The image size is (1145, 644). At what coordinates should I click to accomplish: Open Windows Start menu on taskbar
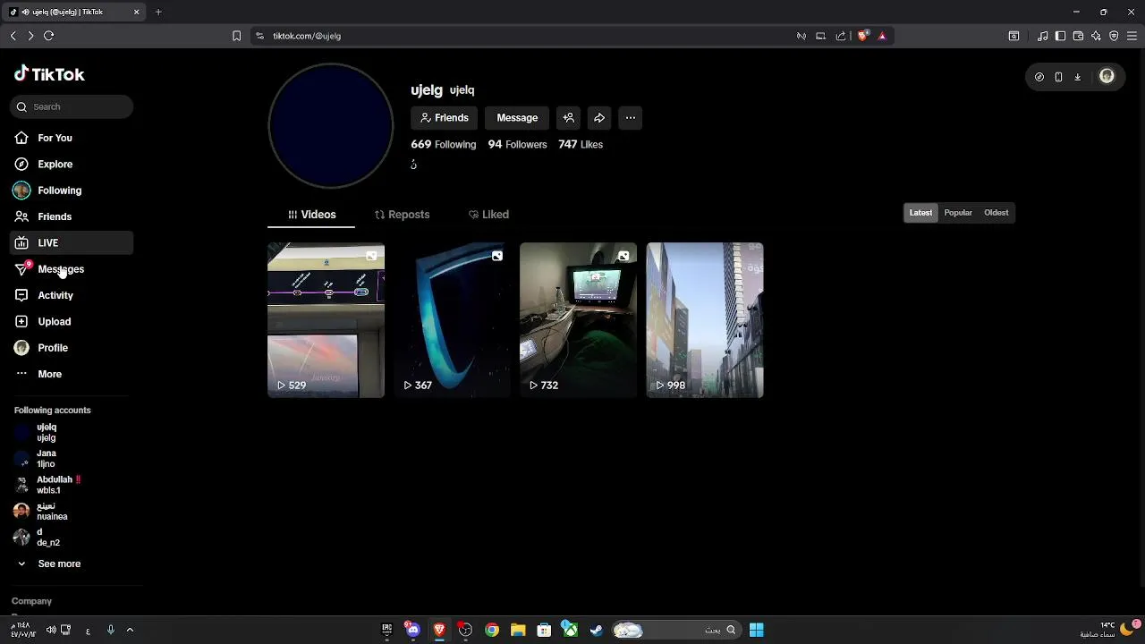point(756,630)
